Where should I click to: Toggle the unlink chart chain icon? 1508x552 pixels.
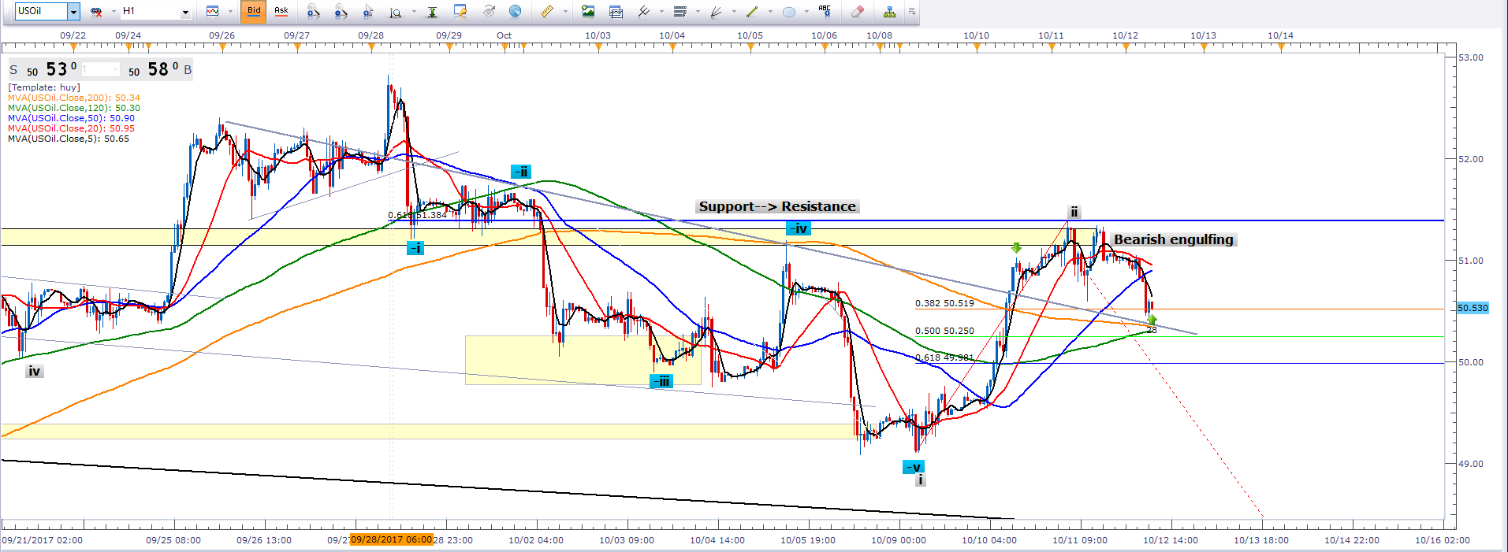click(x=96, y=11)
